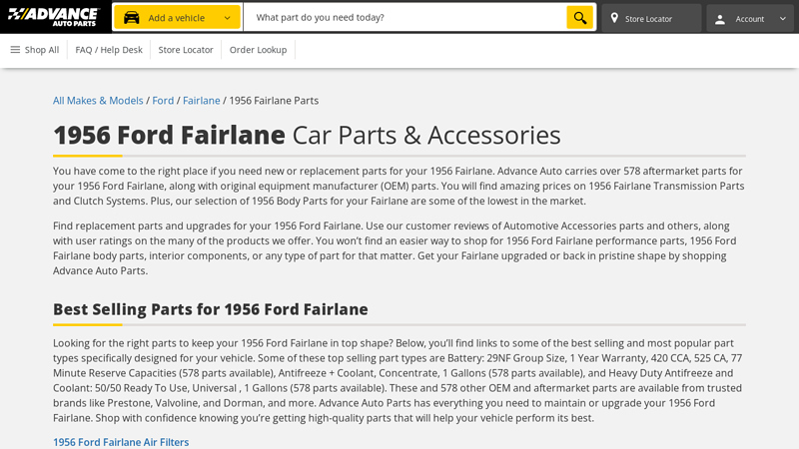Open Store Locator in the header bar
Viewport: 799px width, 449px height.
click(x=651, y=18)
